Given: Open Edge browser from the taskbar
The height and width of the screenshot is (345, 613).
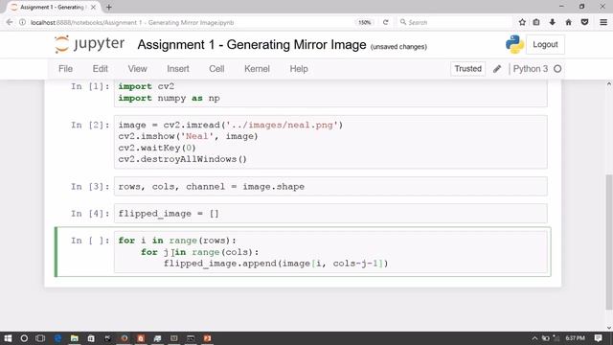Looking at the screenshot, I should [57, 338].
